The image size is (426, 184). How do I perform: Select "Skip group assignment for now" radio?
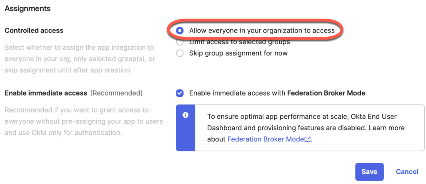(180, 53)
